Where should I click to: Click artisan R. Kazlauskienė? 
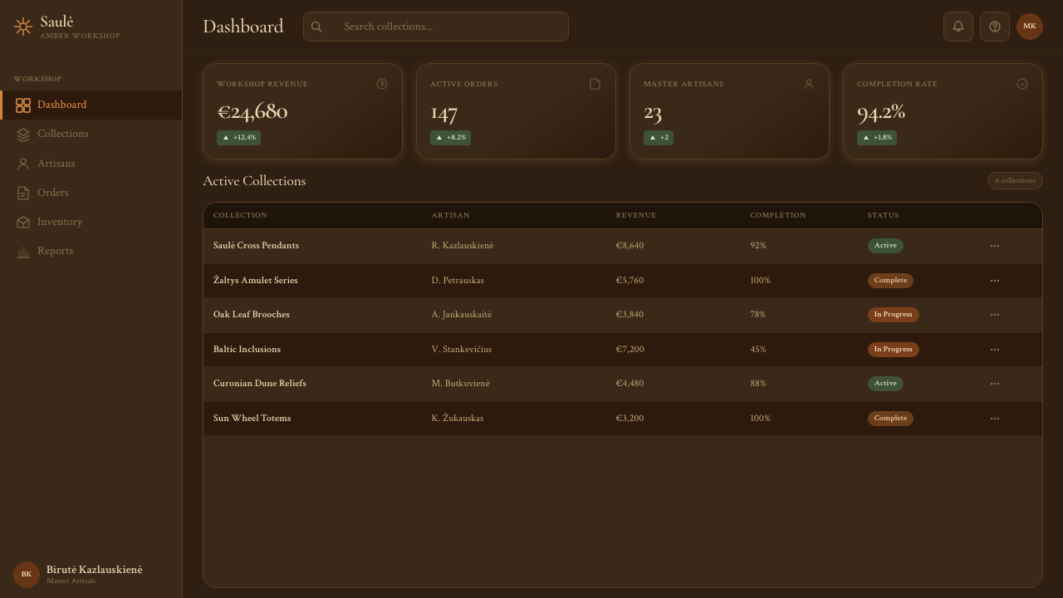tap(463, 246)
